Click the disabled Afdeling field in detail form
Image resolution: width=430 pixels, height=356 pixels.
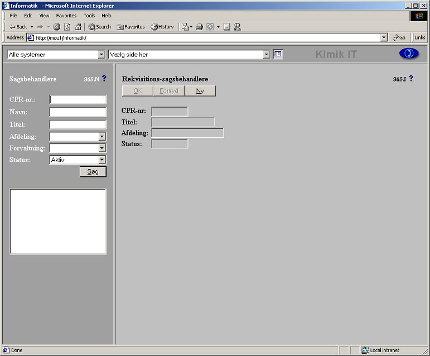[x=187, y=133]
